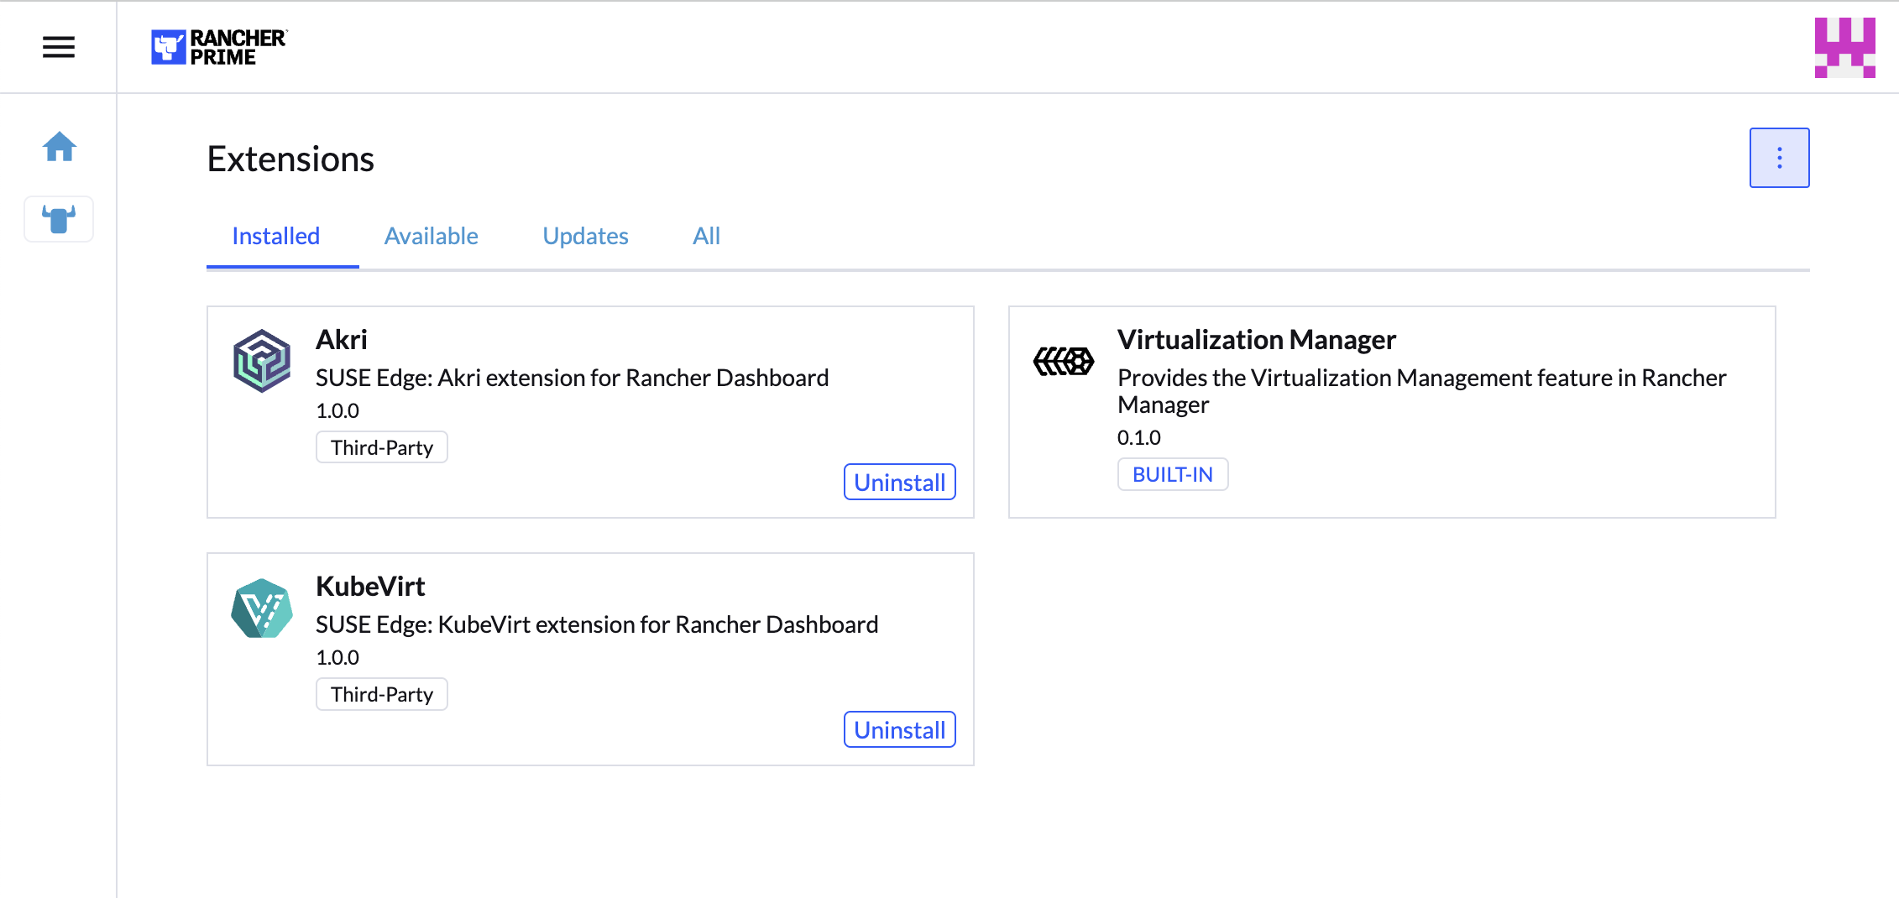
Task: Uninstall the KubeVirt extension
Action: 899,730
